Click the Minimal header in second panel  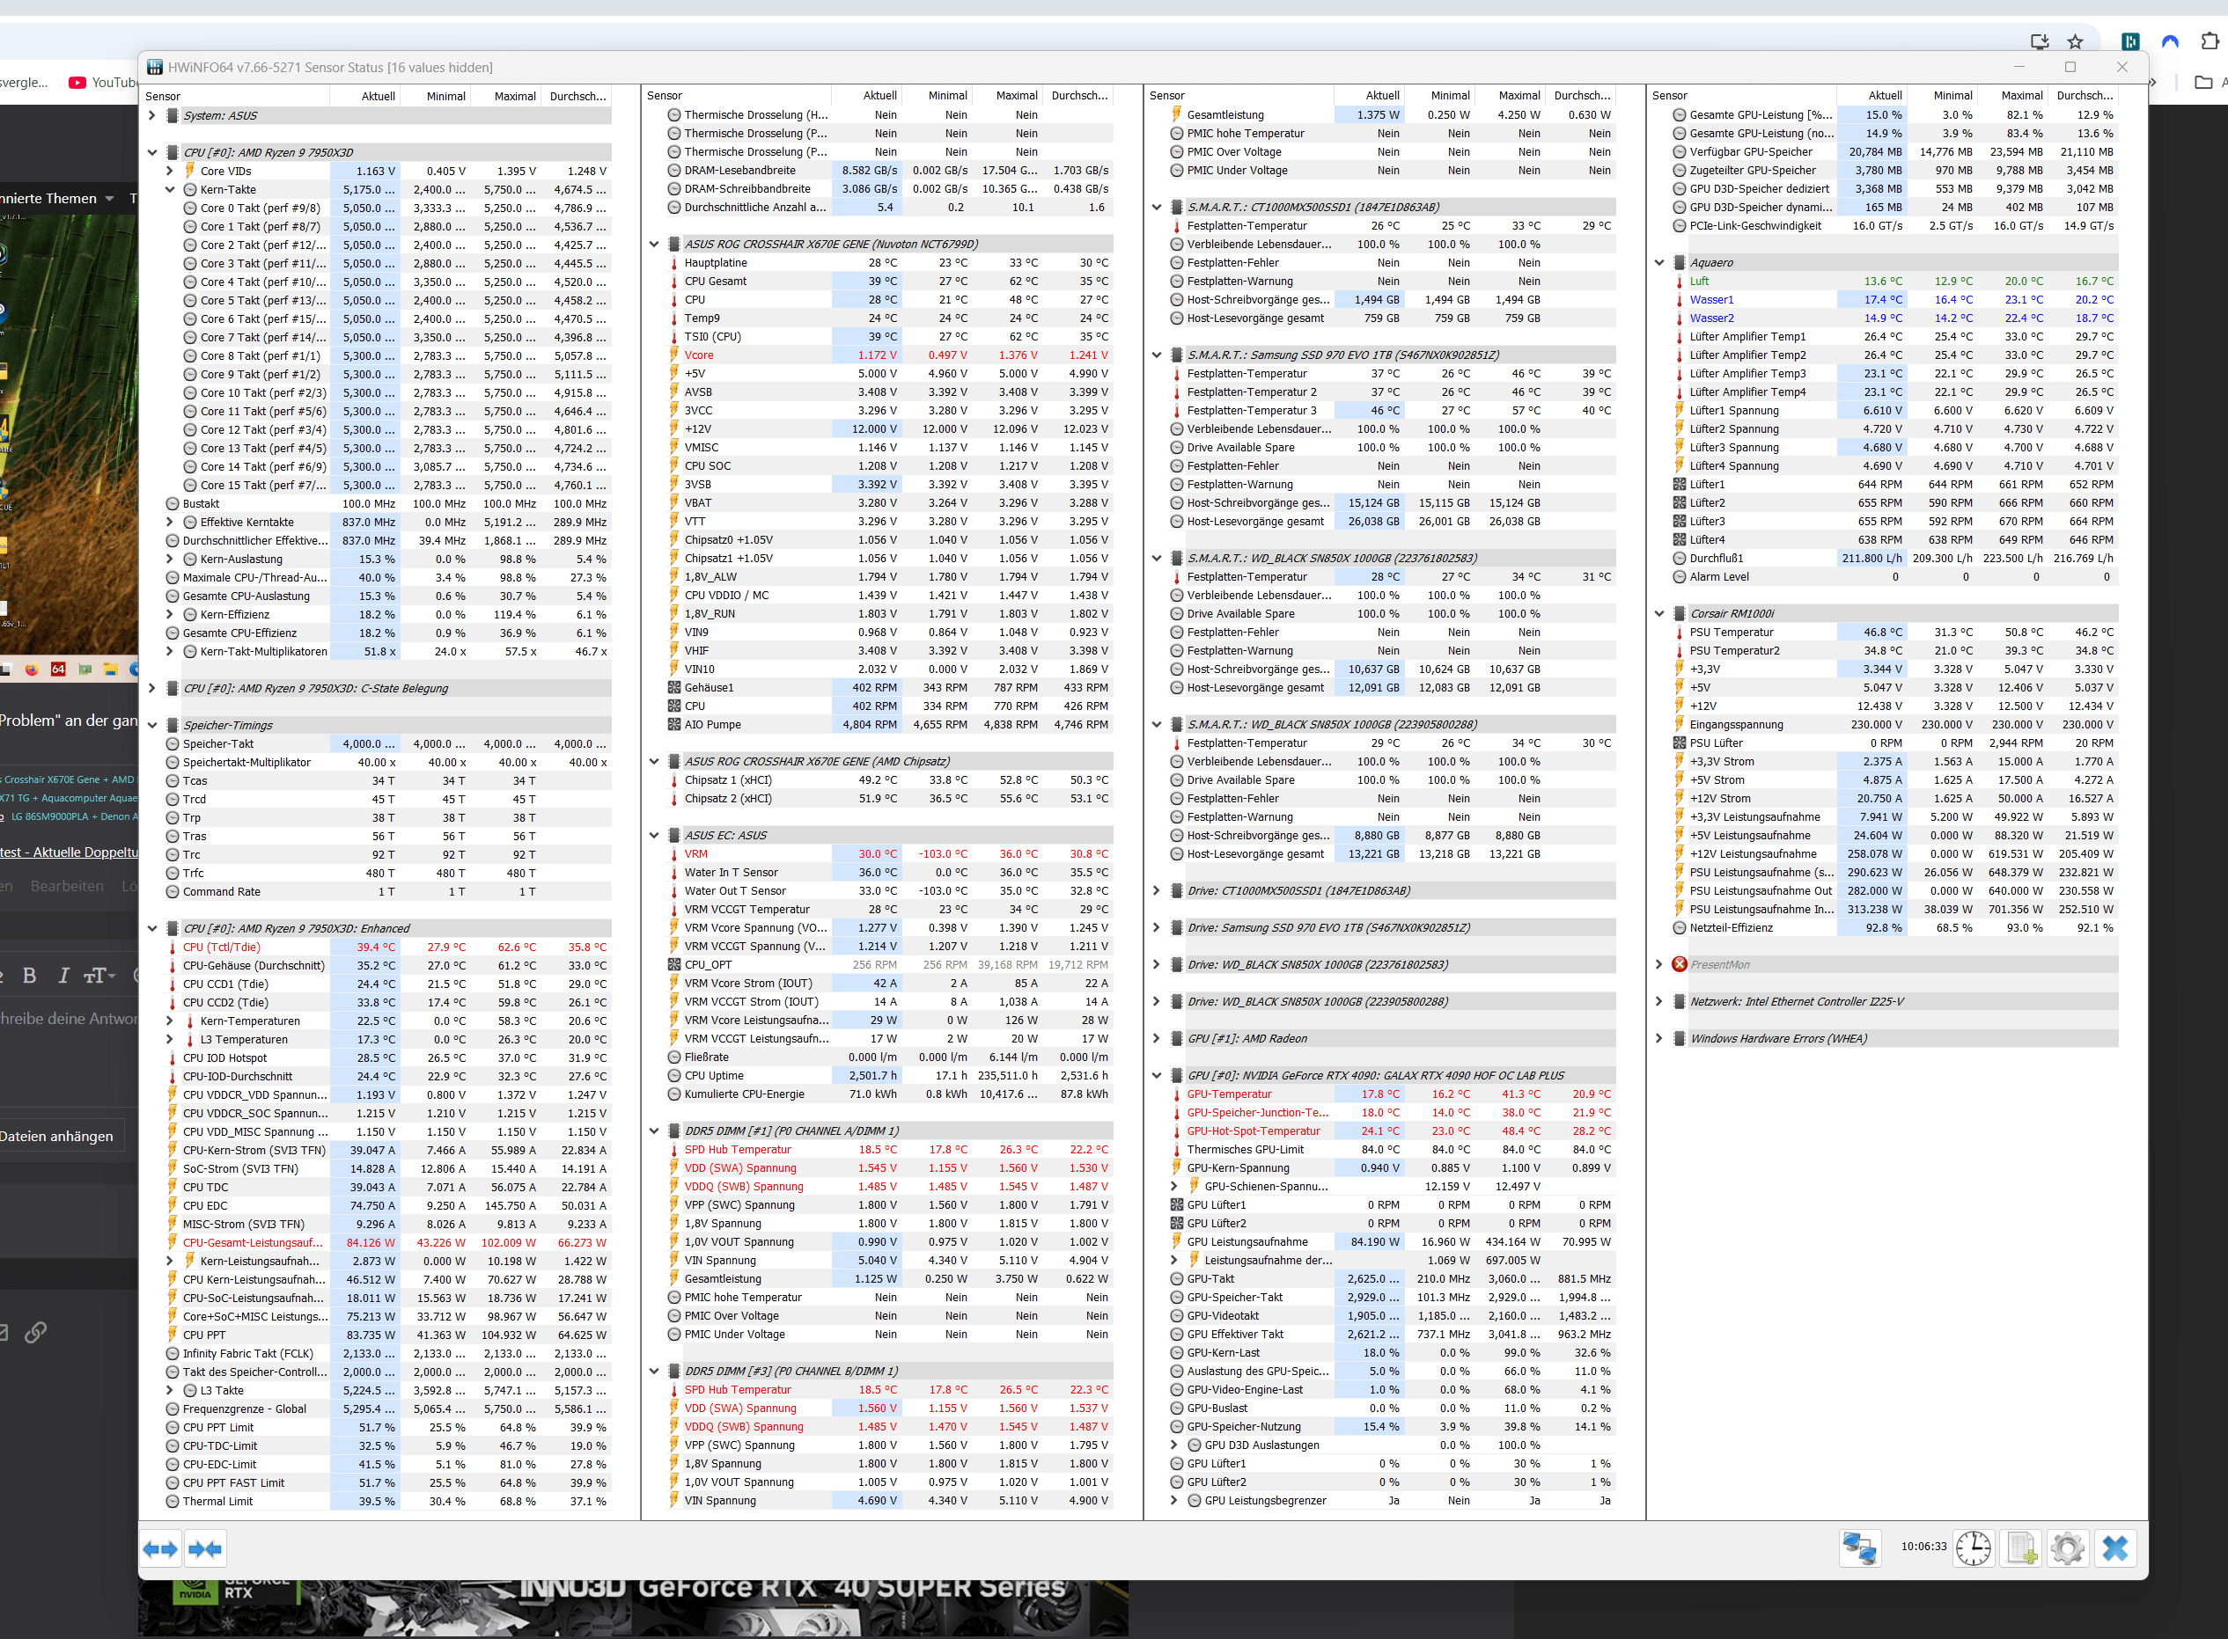948,96
